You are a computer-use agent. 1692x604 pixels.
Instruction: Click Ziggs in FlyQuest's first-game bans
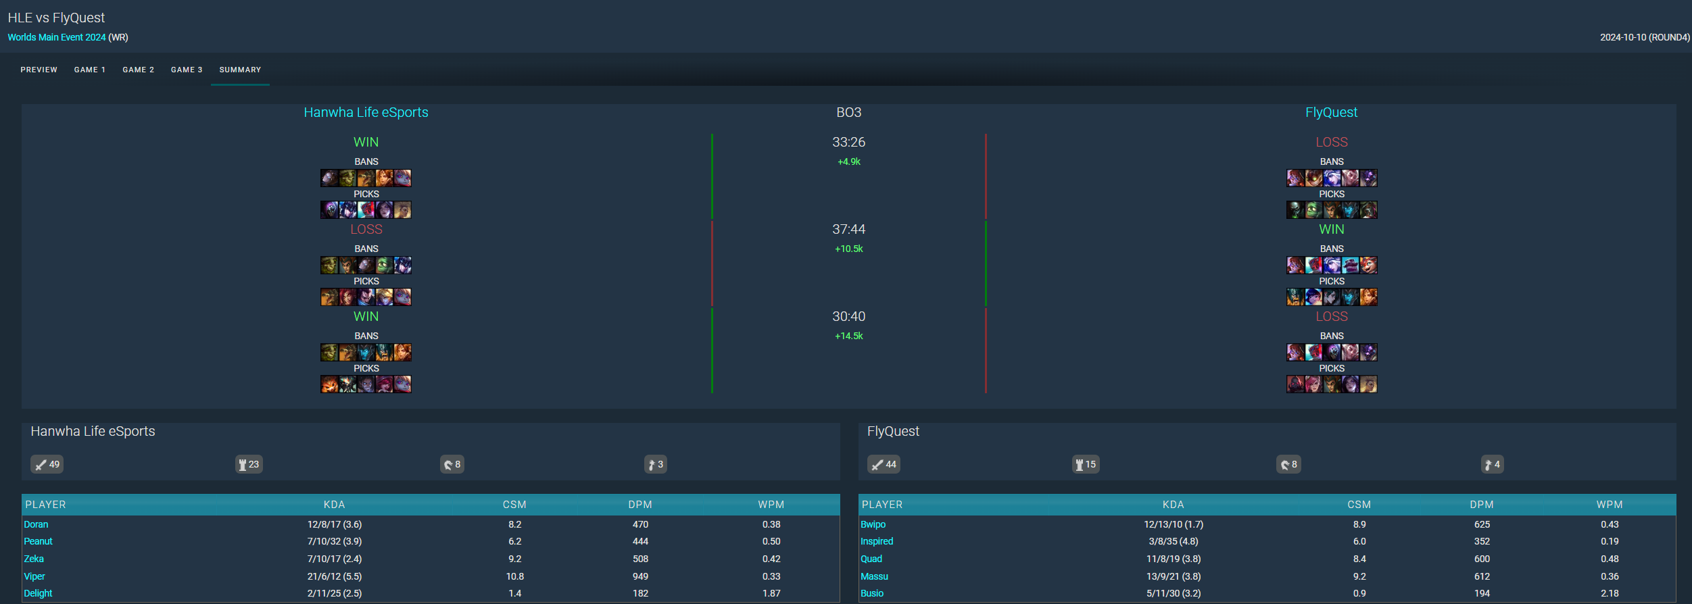point(1313,178)
